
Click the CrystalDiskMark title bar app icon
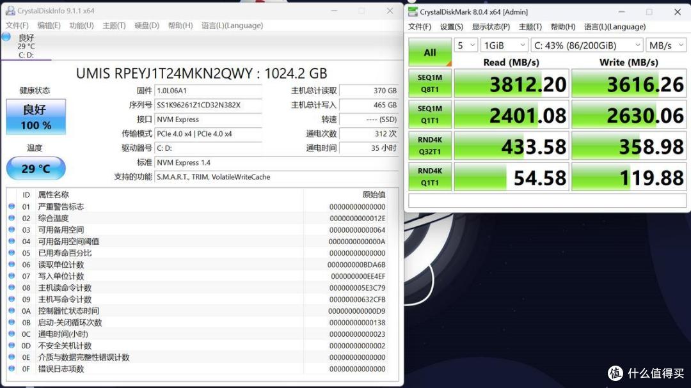click(413, 12)
